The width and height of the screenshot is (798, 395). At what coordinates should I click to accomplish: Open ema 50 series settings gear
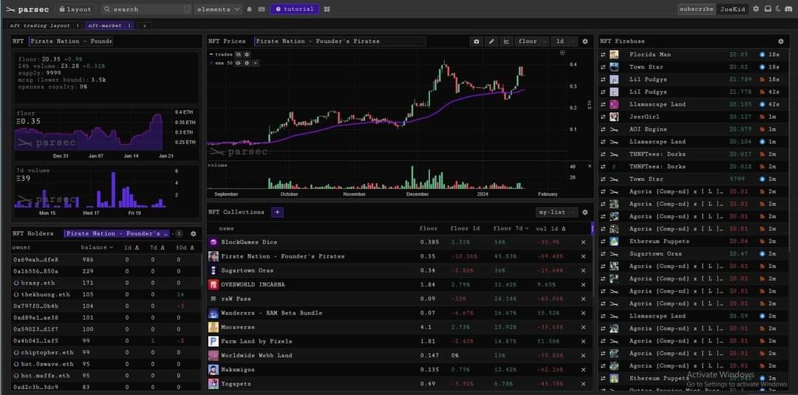click(247, 63)
